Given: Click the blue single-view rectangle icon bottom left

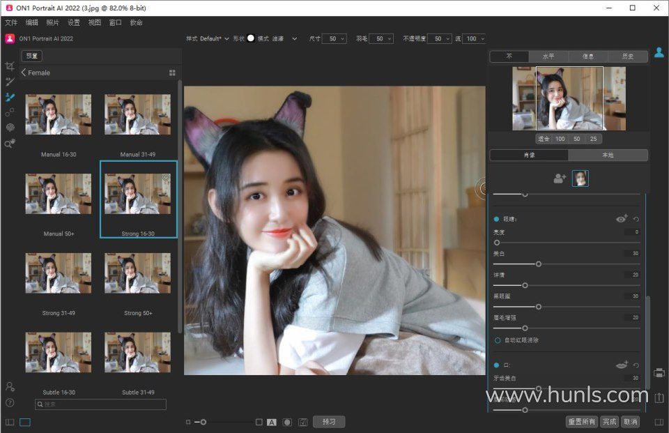Looking at the screenshot, I should coord(25,423).
